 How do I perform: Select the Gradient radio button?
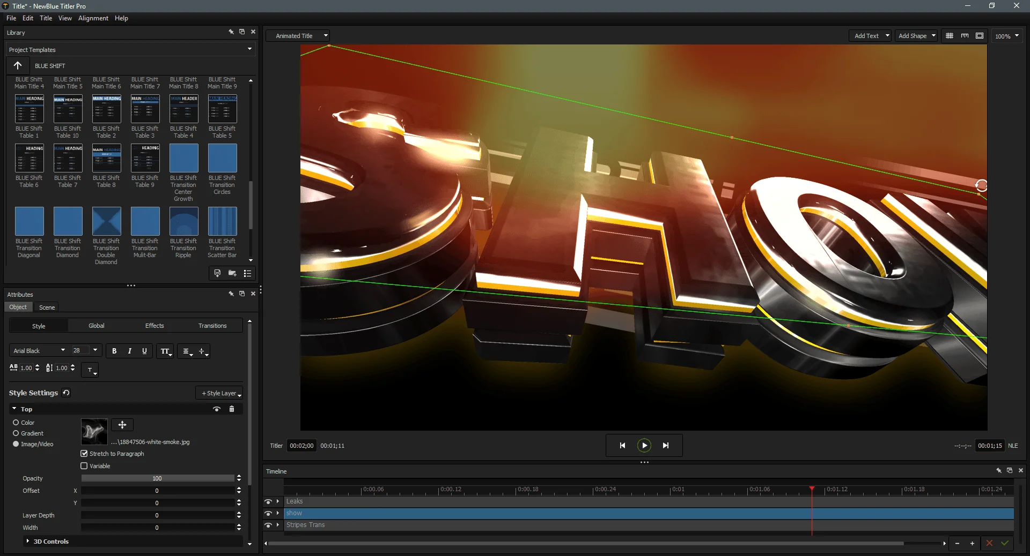pos(17,433)
